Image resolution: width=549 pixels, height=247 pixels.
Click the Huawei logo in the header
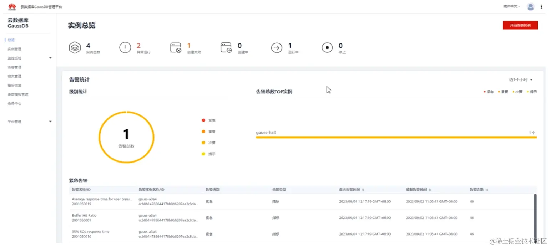click(12, 6)
